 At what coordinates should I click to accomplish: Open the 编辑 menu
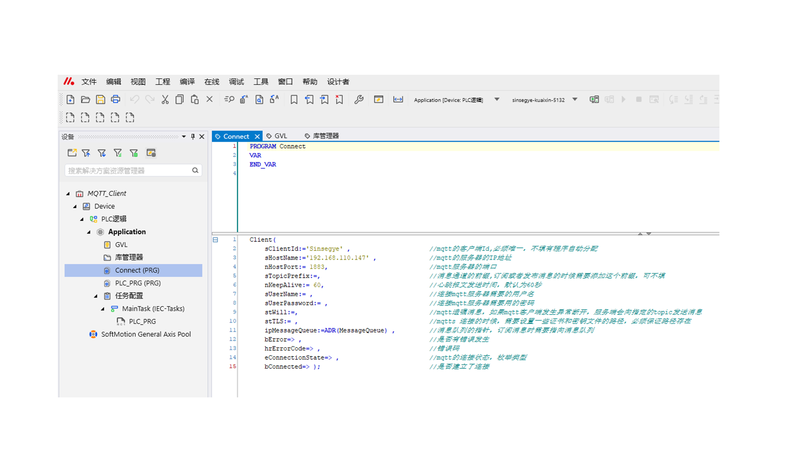113,82
